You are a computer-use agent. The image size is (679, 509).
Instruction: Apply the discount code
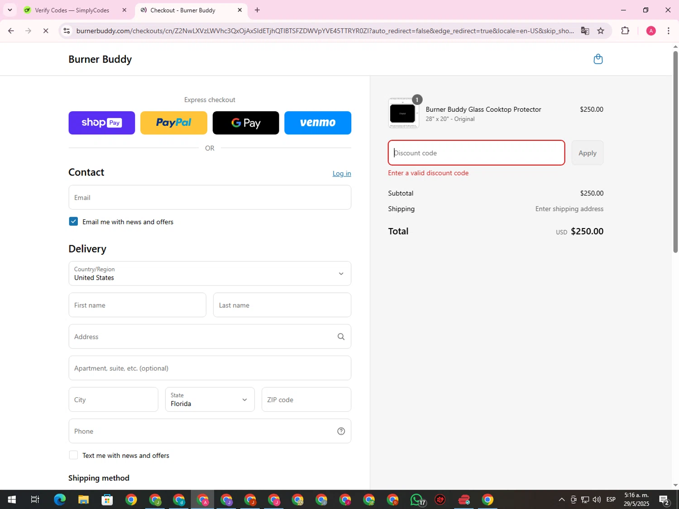coord(587,153)
